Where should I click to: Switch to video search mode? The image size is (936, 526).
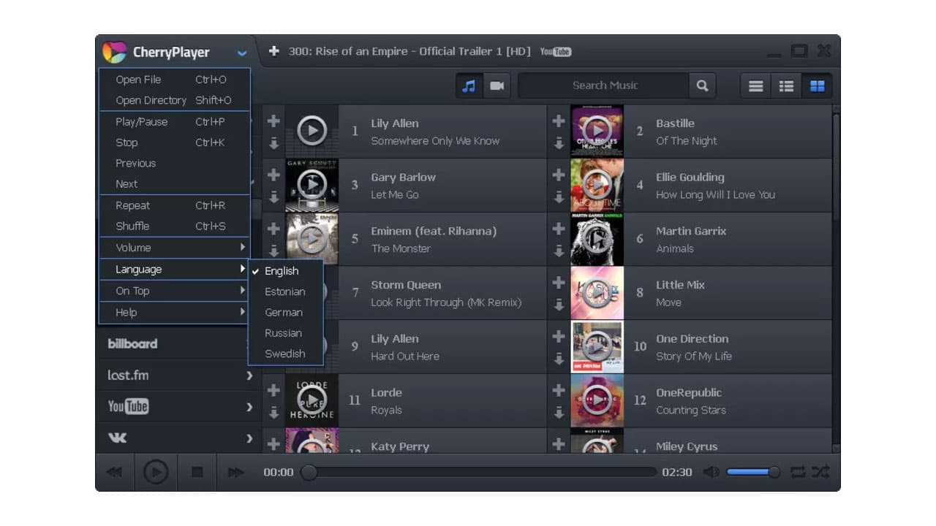(497, 85)
